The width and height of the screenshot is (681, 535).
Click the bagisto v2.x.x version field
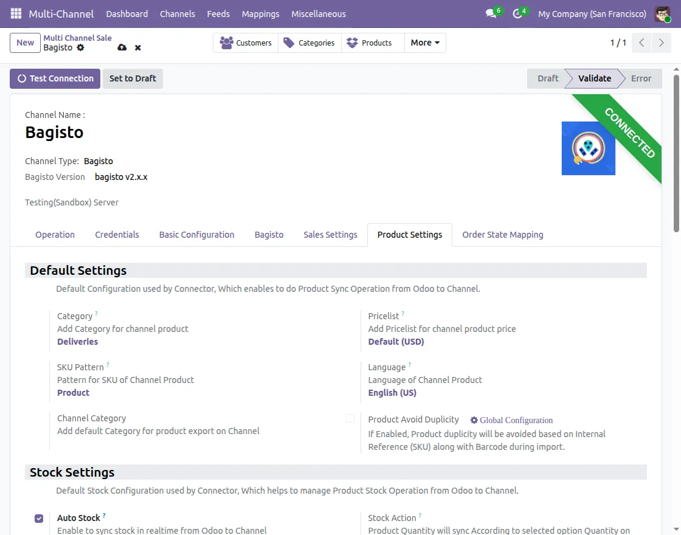[121, 177]
